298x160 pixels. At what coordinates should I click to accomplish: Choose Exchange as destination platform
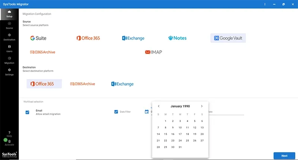click(123, 84)
